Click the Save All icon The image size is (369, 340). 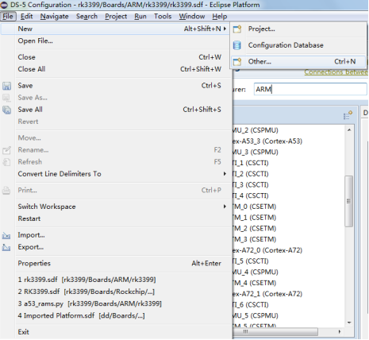(6, 110)
